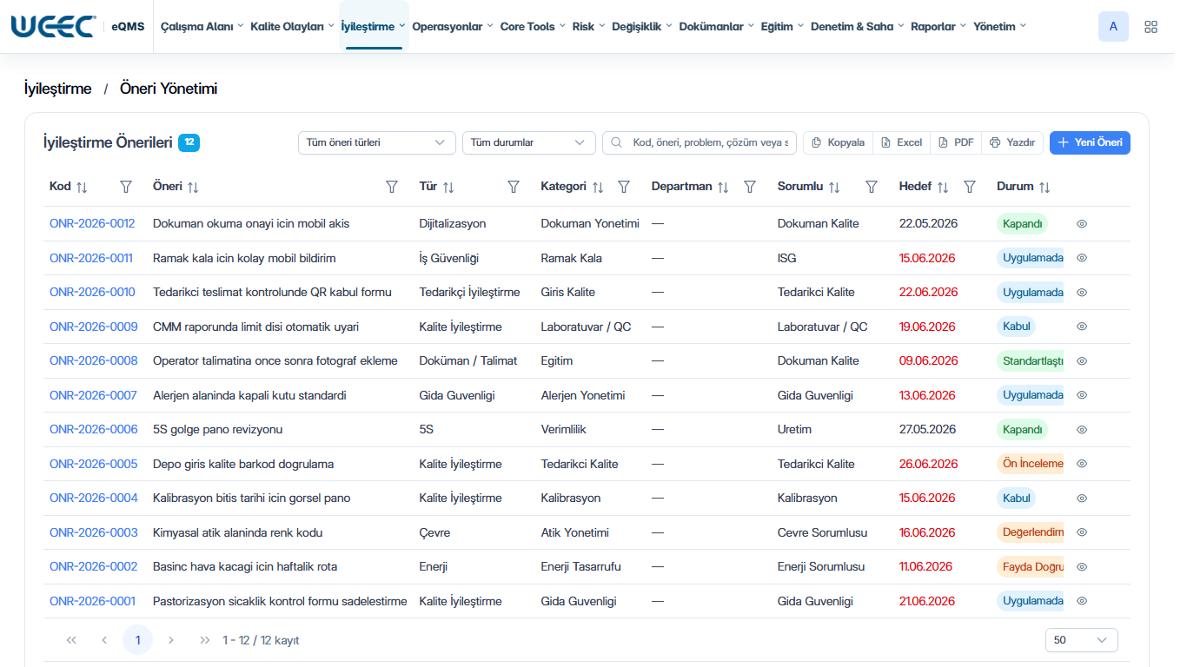This screenshot has height=667, width=1187.
Task: Export table with Excel button
Action: (901, 142)
